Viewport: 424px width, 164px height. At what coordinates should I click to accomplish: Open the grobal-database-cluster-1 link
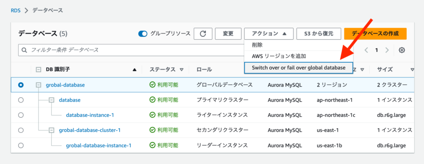[90, 130]
